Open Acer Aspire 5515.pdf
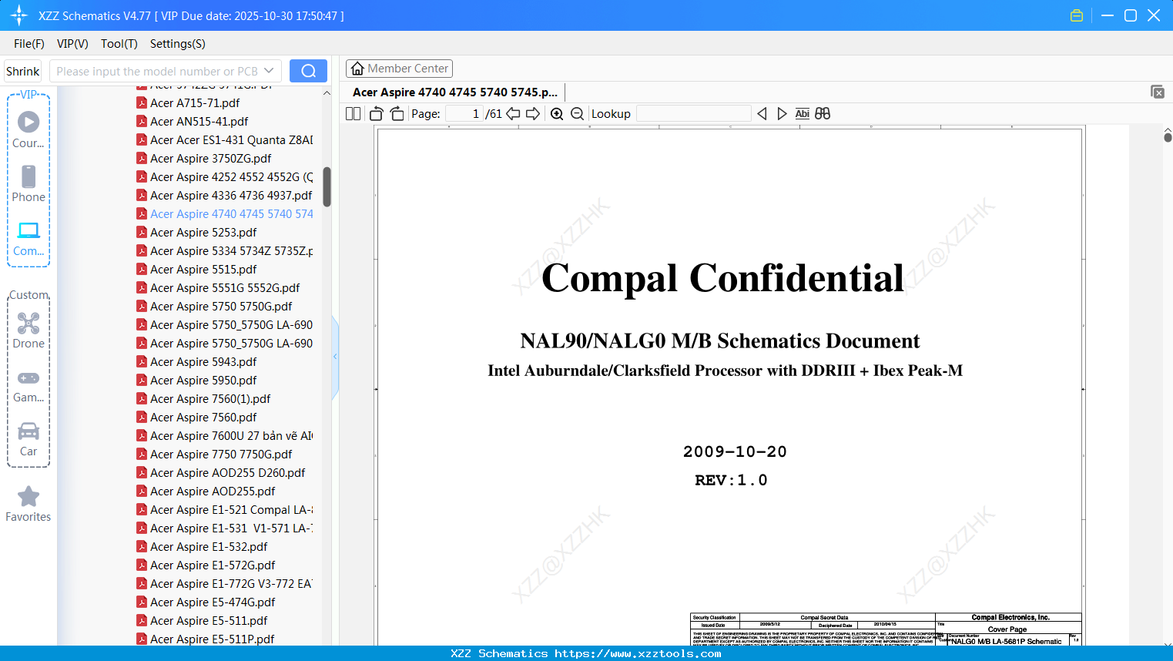 203,269
